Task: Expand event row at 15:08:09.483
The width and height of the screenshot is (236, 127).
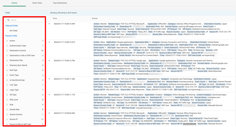Action: click(49, 113)
